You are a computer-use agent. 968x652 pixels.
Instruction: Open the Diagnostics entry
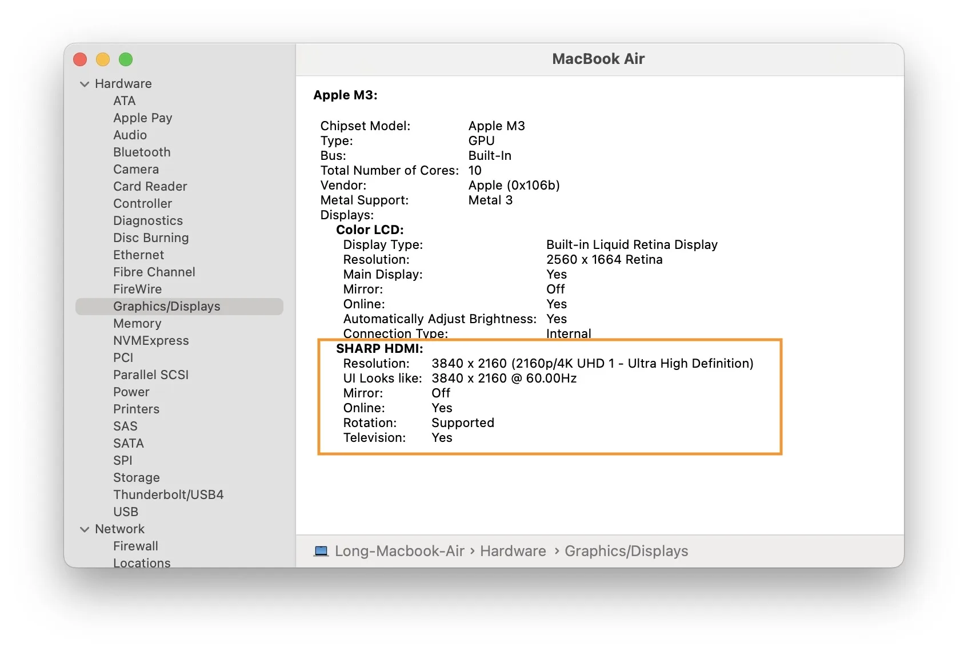point(148,221)
